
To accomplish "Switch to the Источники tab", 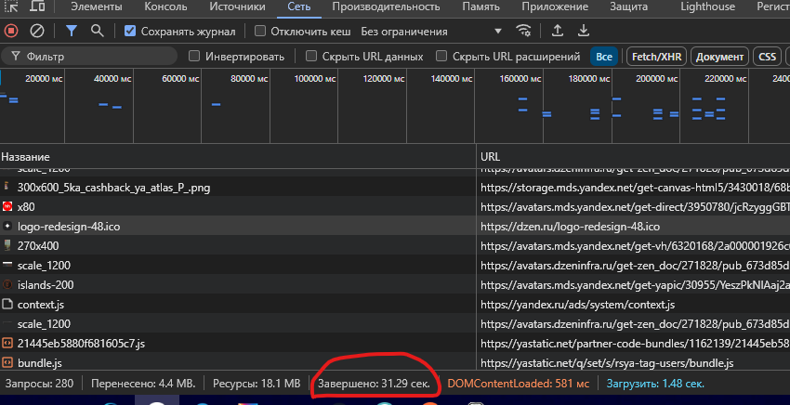I will (237, 7).
